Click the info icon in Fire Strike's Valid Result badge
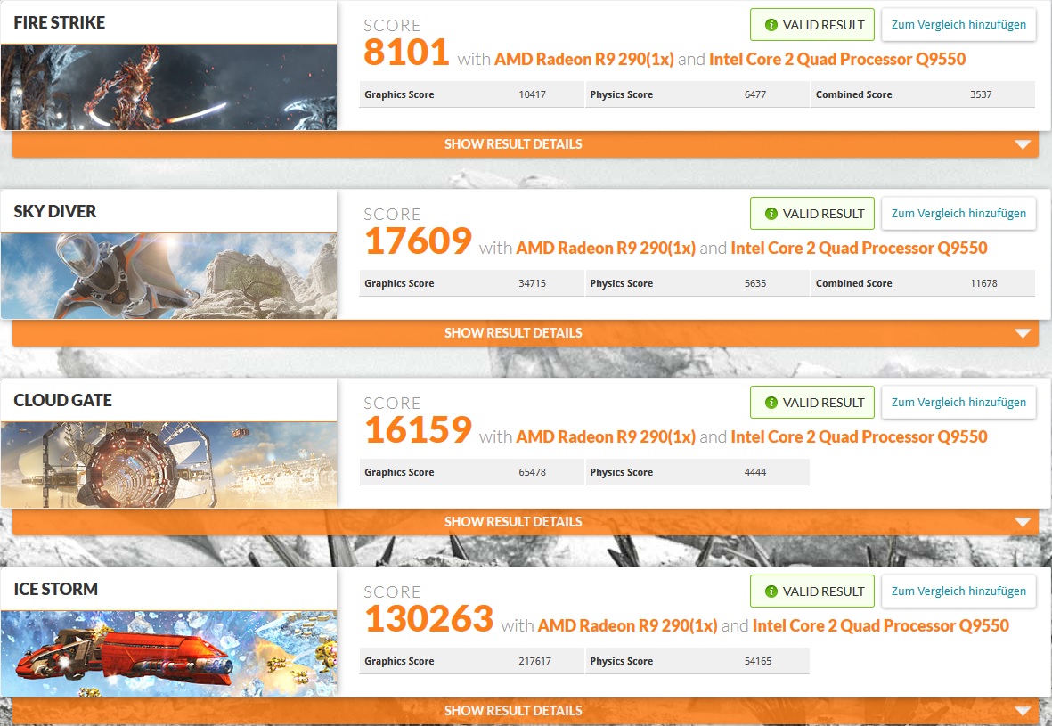Viewport: 1052px width, 726px height. click(x=771, y=25)
